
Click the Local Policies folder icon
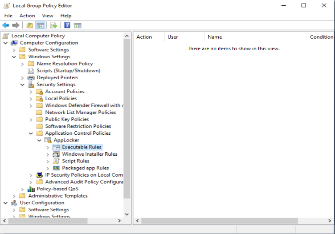coord(40,99)
